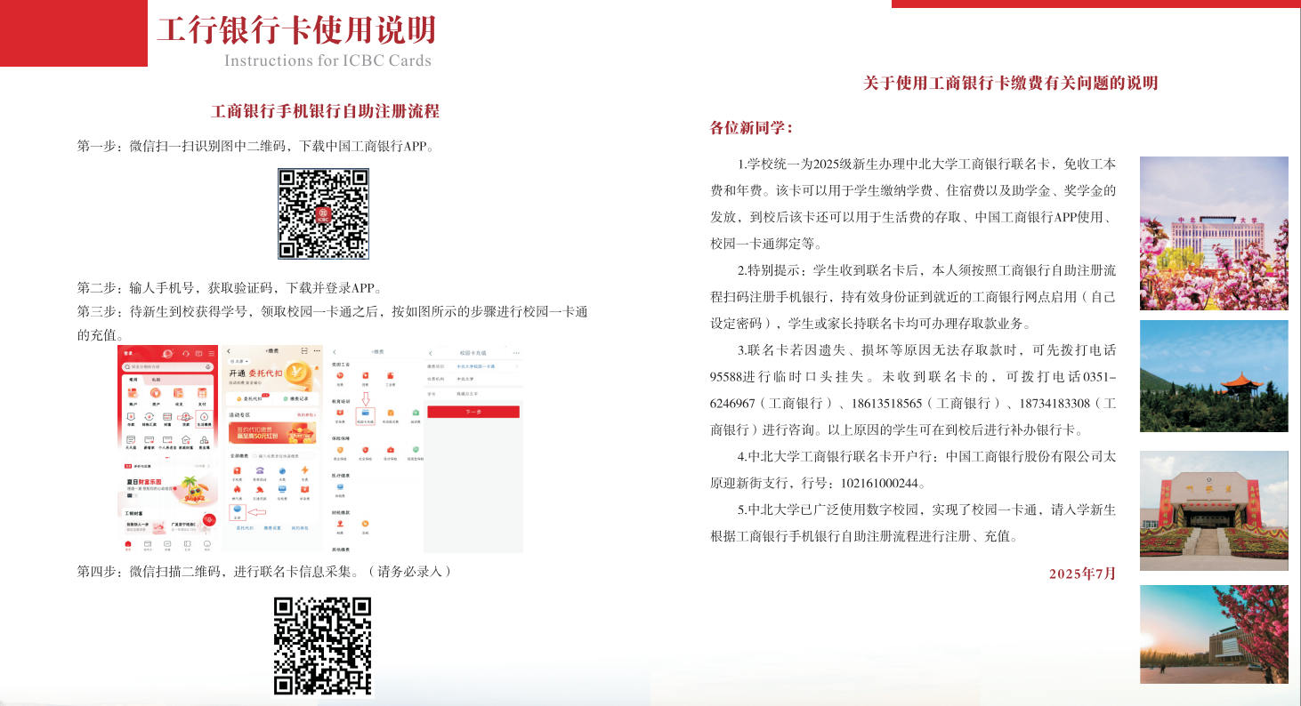Click the red pavilion among trees photo
Viewport: 1301px width, 706px height.
[x=1214, y=376]
